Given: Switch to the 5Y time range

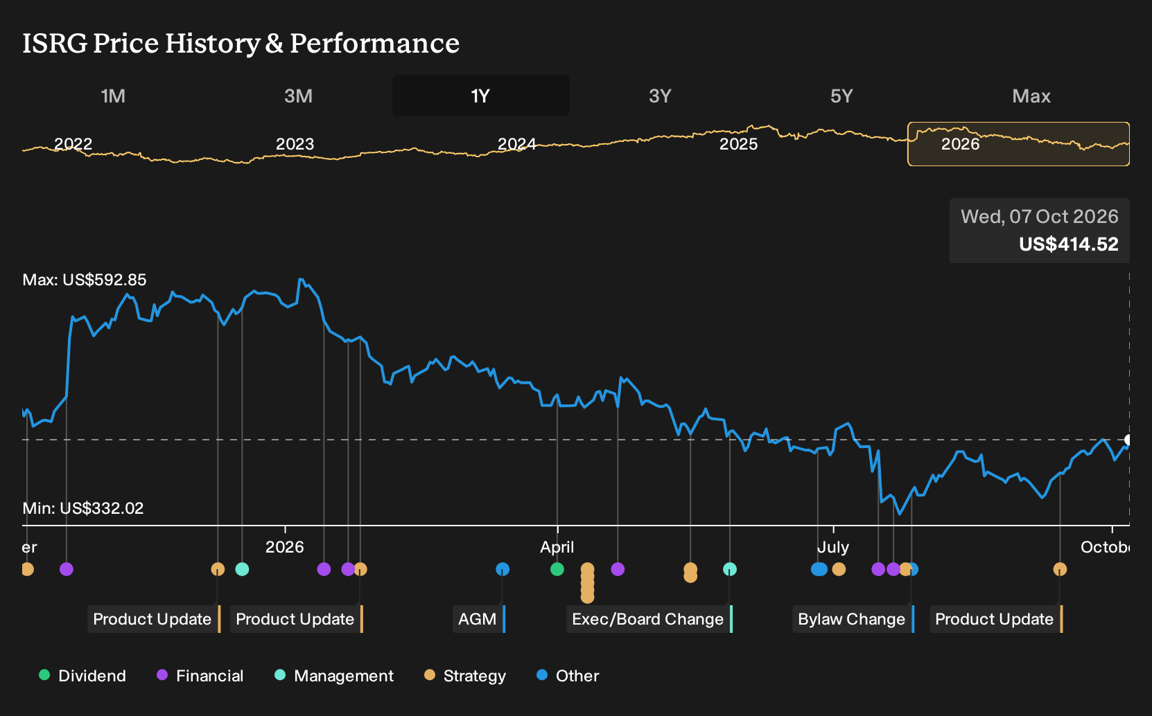Looking at the screenshot, I should click(x=841, y=96).
